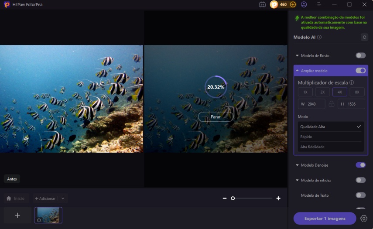Enable the Modelo de Rosto toggle
Image resolution: width=373 pixels, height=229 pixels.
tap(361, 55)
